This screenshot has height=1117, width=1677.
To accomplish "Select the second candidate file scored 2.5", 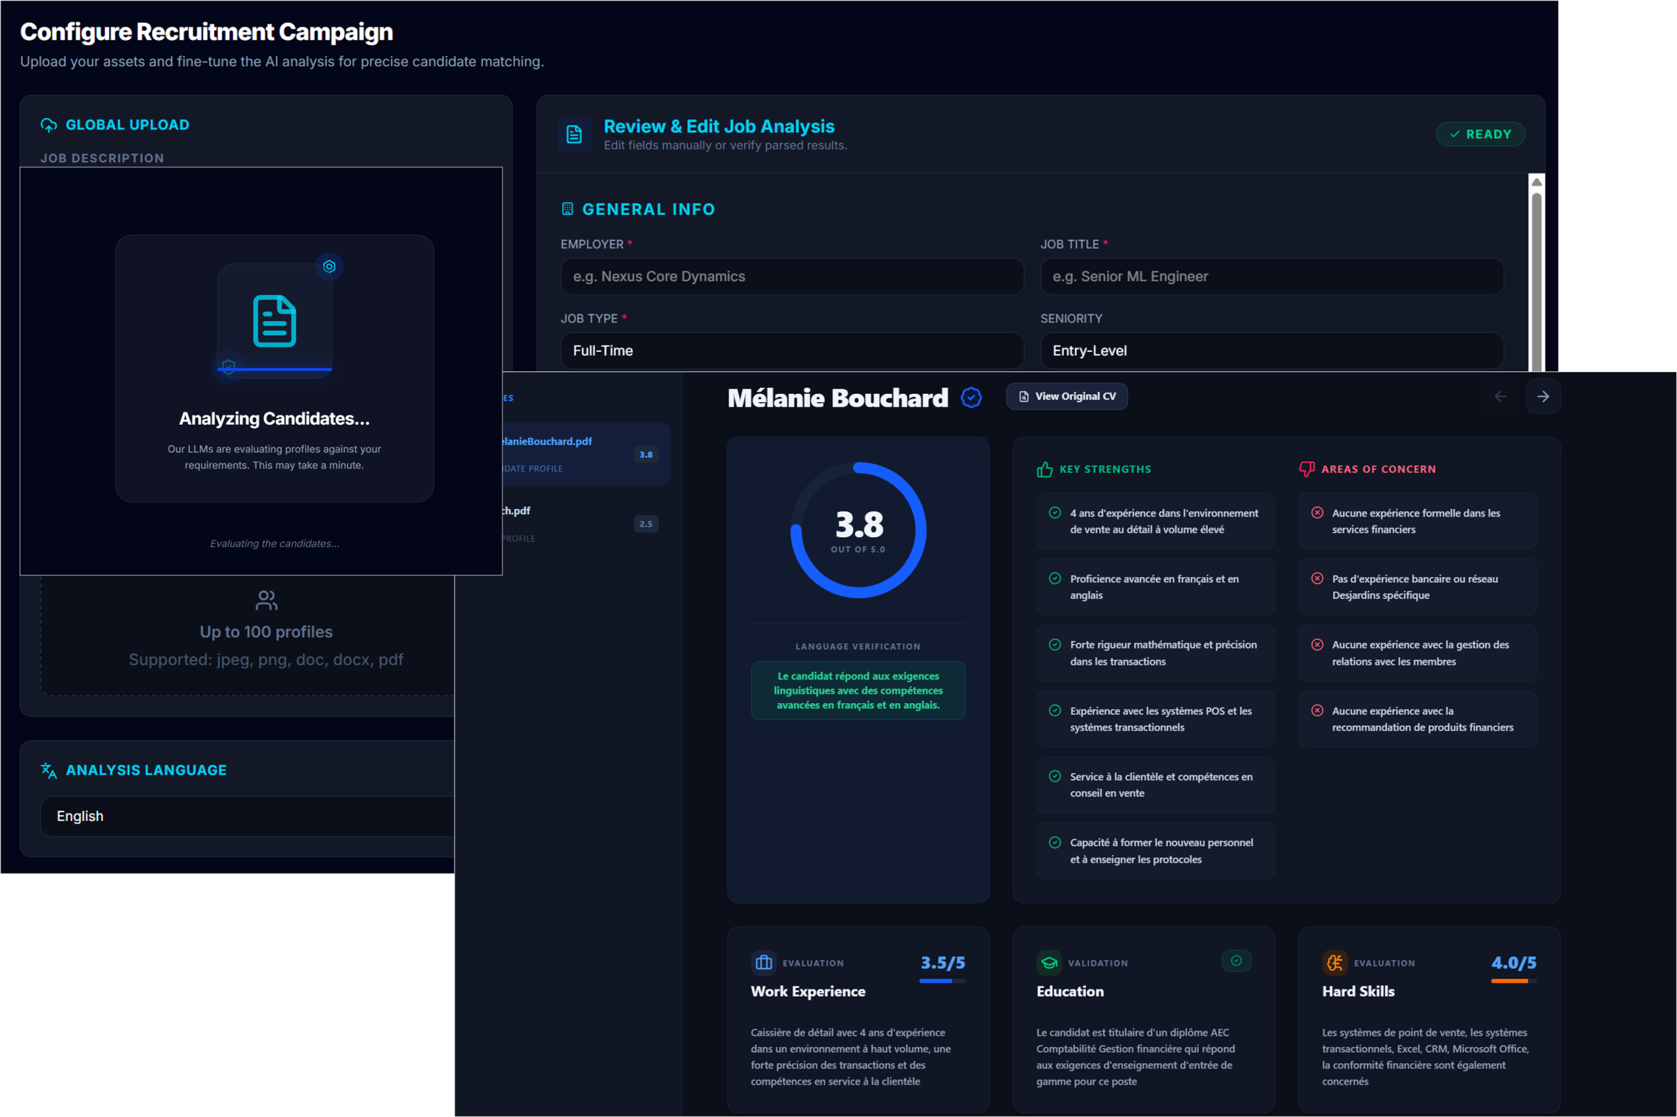I will tap(586, 524).
